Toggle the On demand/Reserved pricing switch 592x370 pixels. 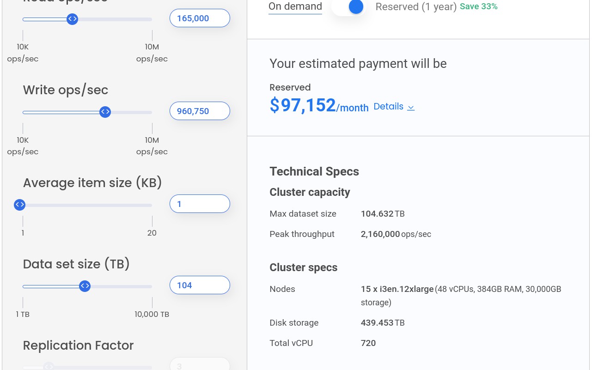tap(348, 7)
